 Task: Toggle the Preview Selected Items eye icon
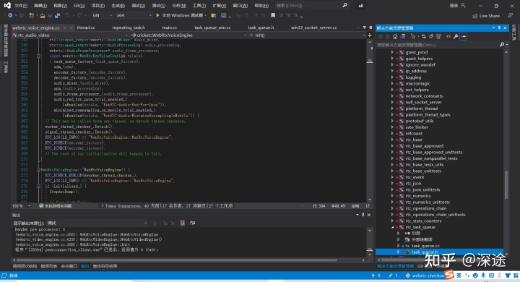click(x=448, y=37)
